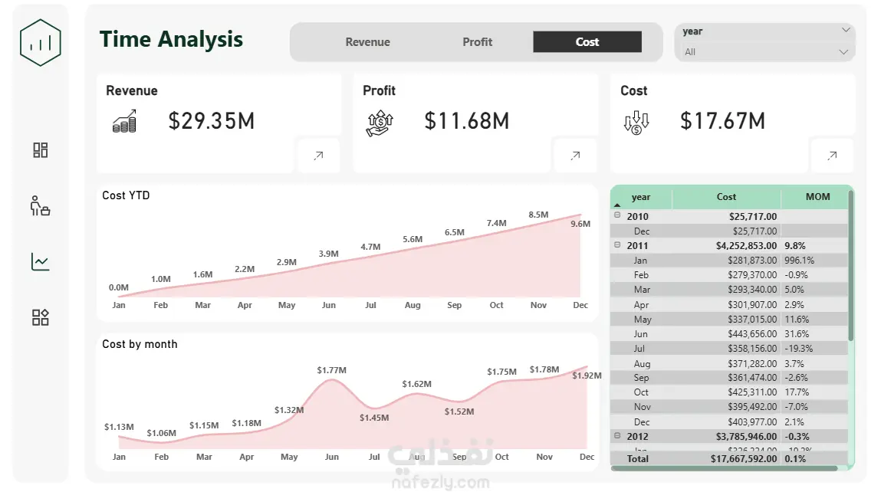Open the year slicer All dropdown

pyautogui.click(x=765, y=51)
